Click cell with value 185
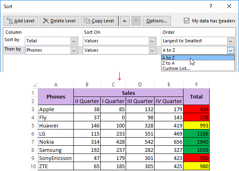This screenshot has width=239, height=171. click(x=113, y=166)
